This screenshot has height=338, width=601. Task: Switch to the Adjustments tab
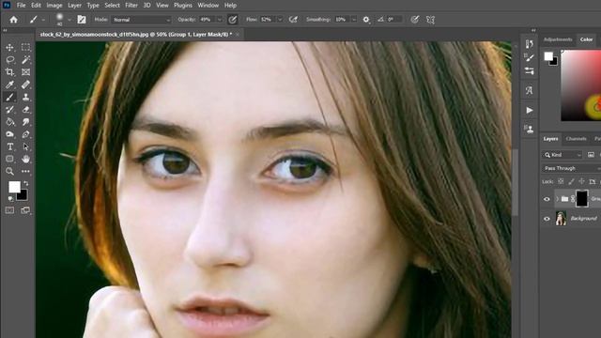point(558,39)
